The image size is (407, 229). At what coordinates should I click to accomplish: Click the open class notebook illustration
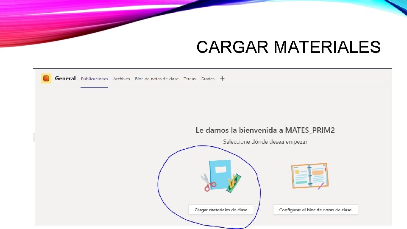pos(309,176)
